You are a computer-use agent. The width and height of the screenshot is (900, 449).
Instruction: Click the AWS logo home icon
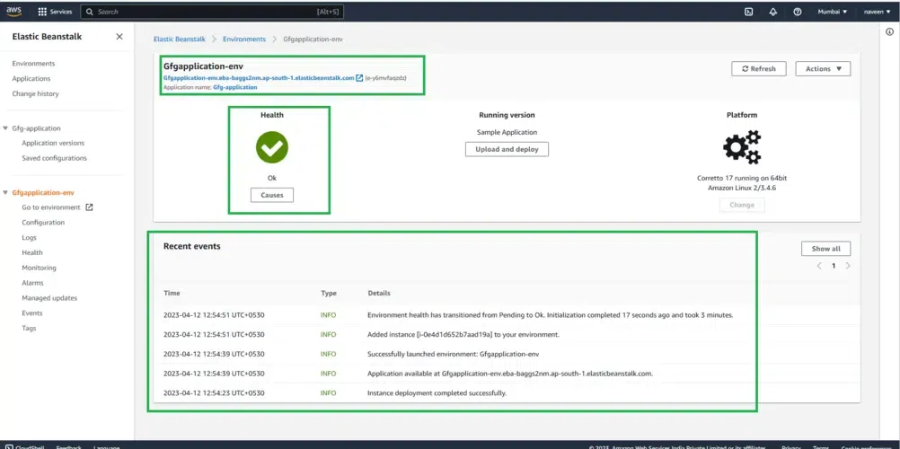[x=13, y=12]
